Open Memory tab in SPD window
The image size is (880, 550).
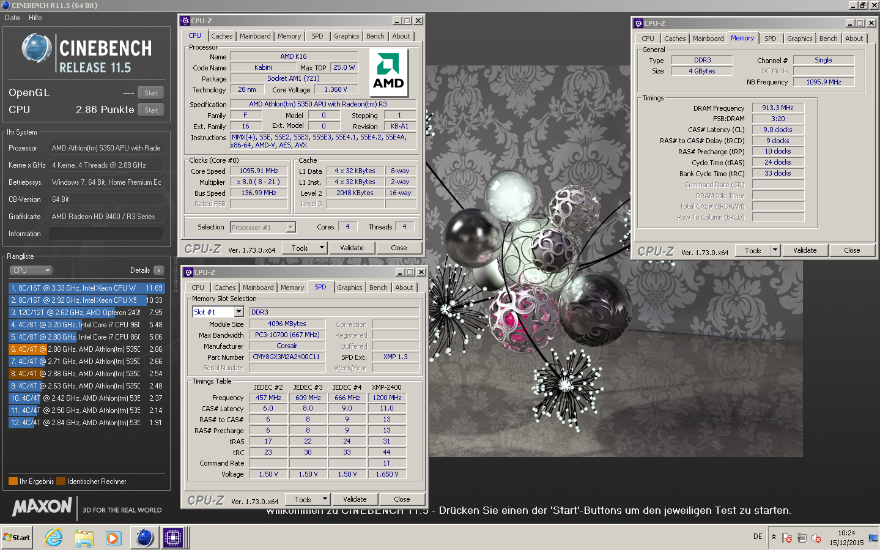292,288
